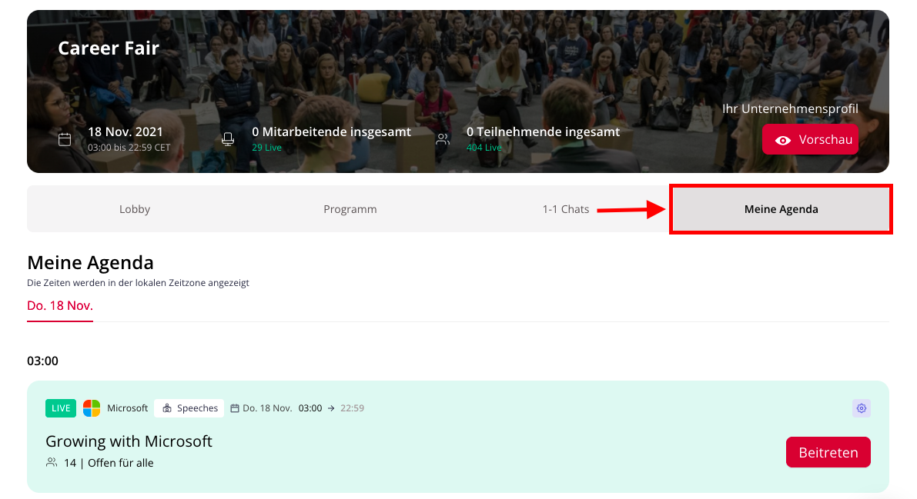The image size is (917, 499).
Task: Click the Speeches category tag
Action: click(x=190, y=408)
